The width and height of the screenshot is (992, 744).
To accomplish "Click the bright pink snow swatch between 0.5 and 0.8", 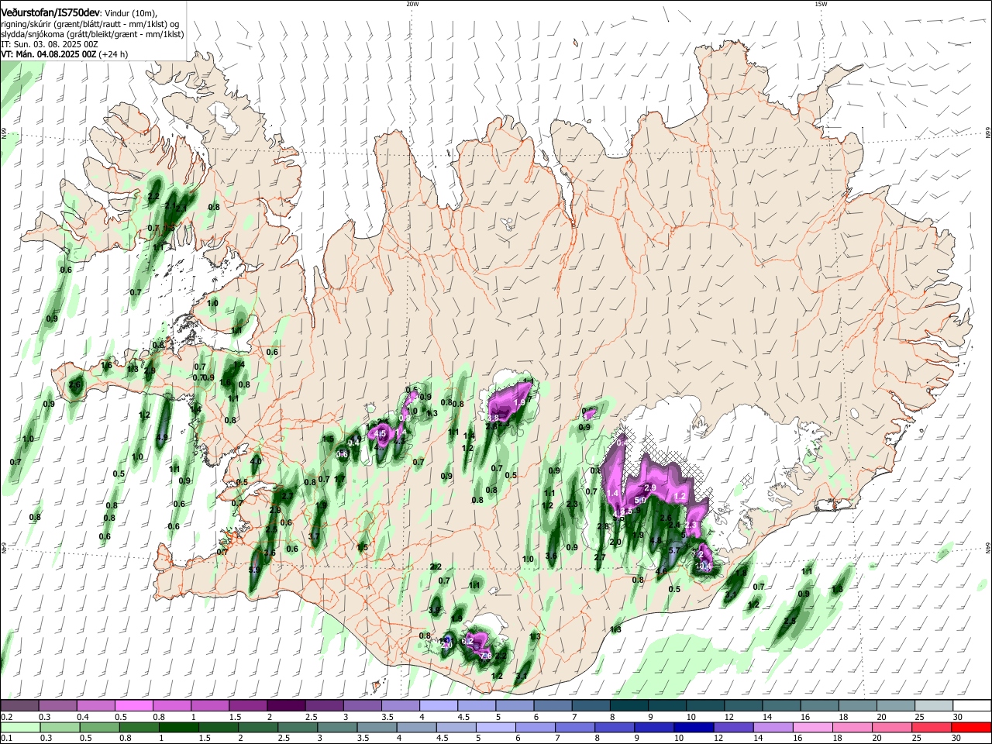I will 133,705.
